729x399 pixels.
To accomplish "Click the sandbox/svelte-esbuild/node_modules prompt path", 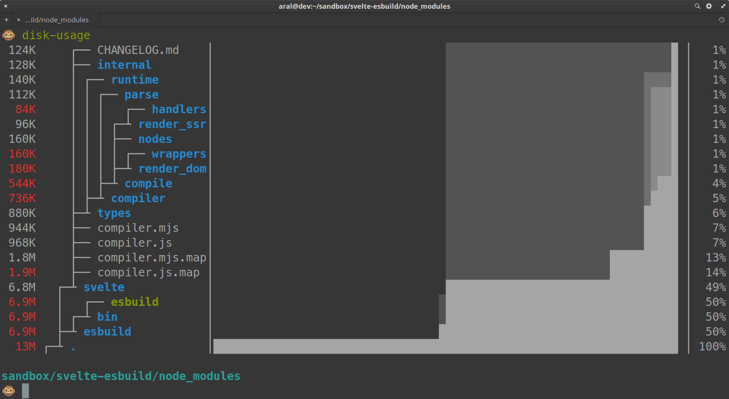I will coord(121,376).
